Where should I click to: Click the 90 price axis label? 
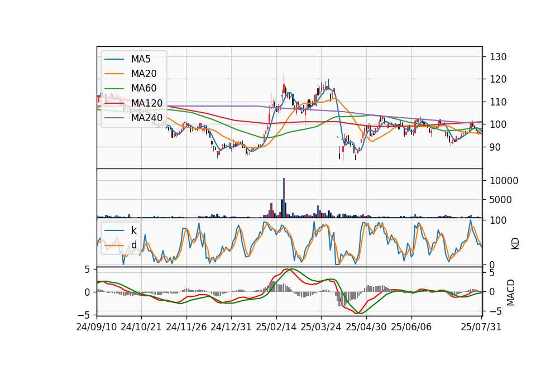495,147
